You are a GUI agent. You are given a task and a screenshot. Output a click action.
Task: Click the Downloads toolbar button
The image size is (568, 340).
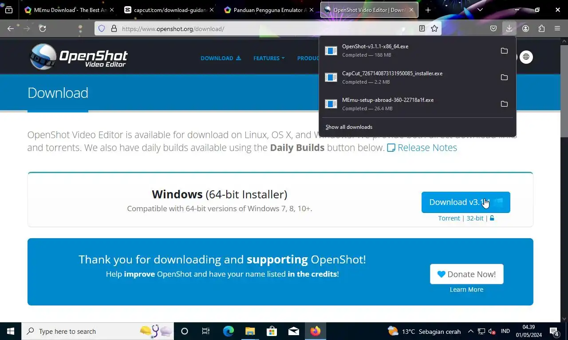click(x=509, y=28)
